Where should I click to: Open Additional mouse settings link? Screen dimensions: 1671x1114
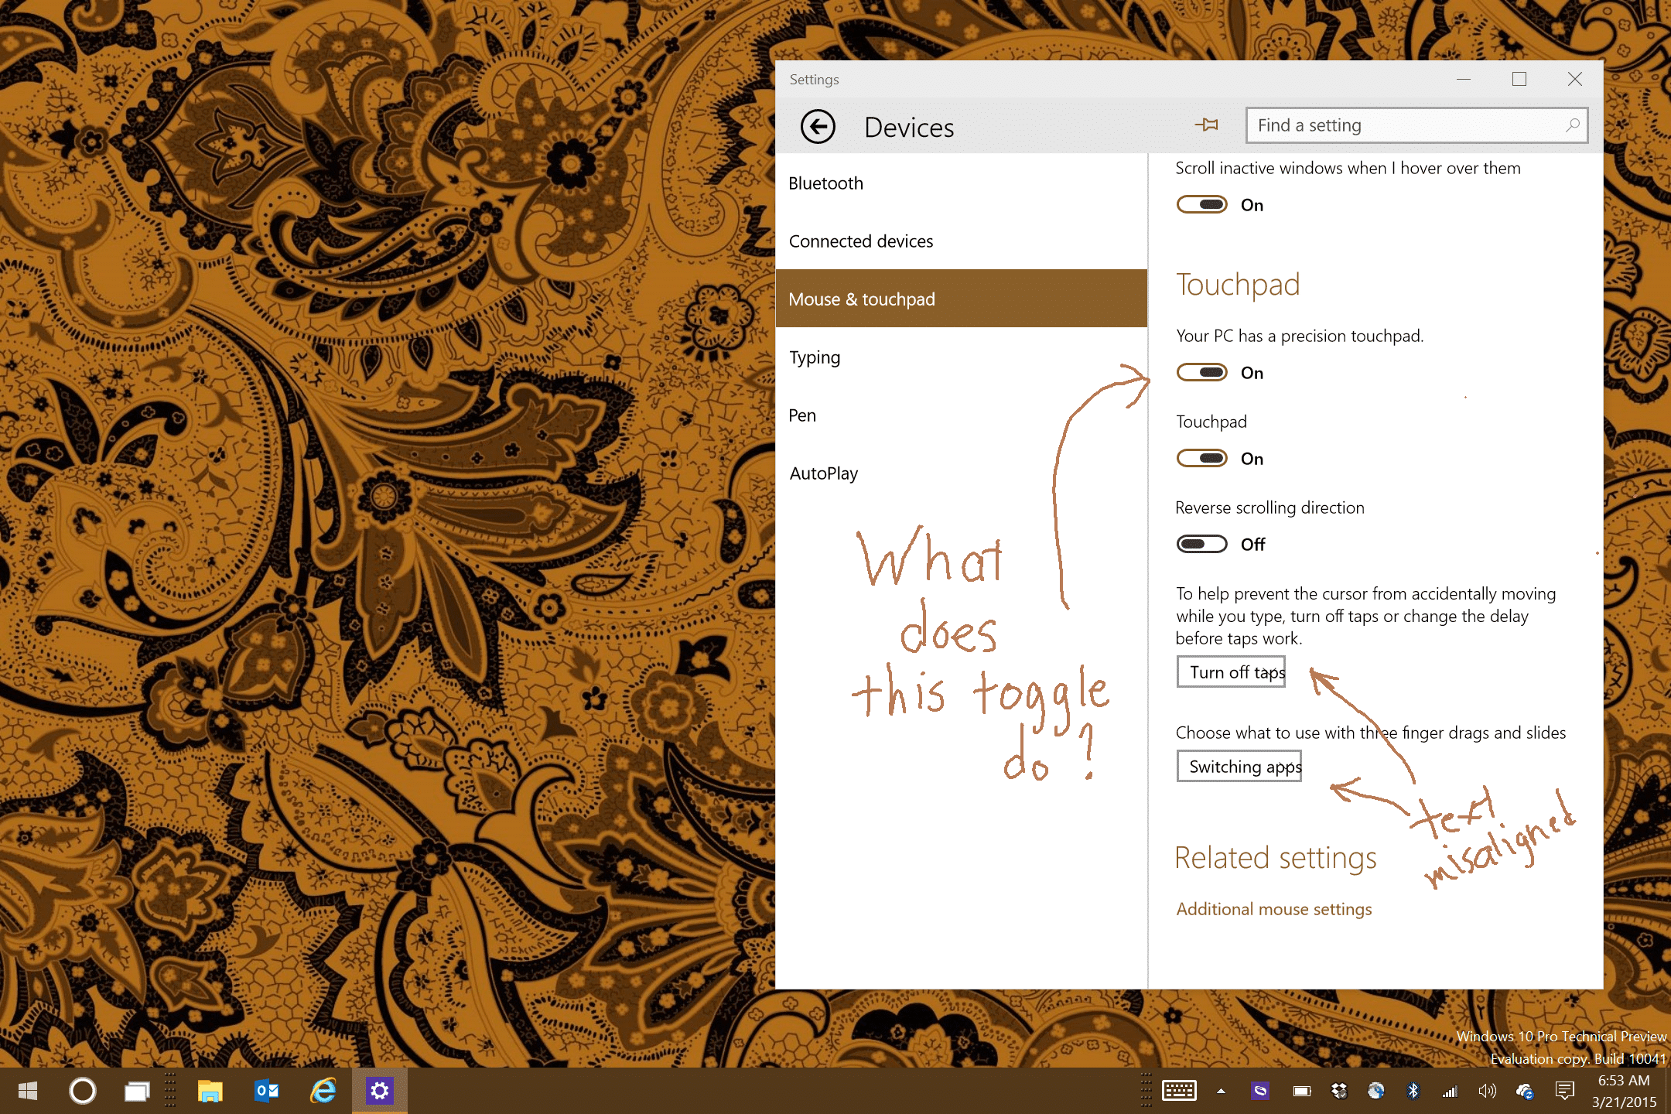pyautogui.click(x=1273, y=909)
